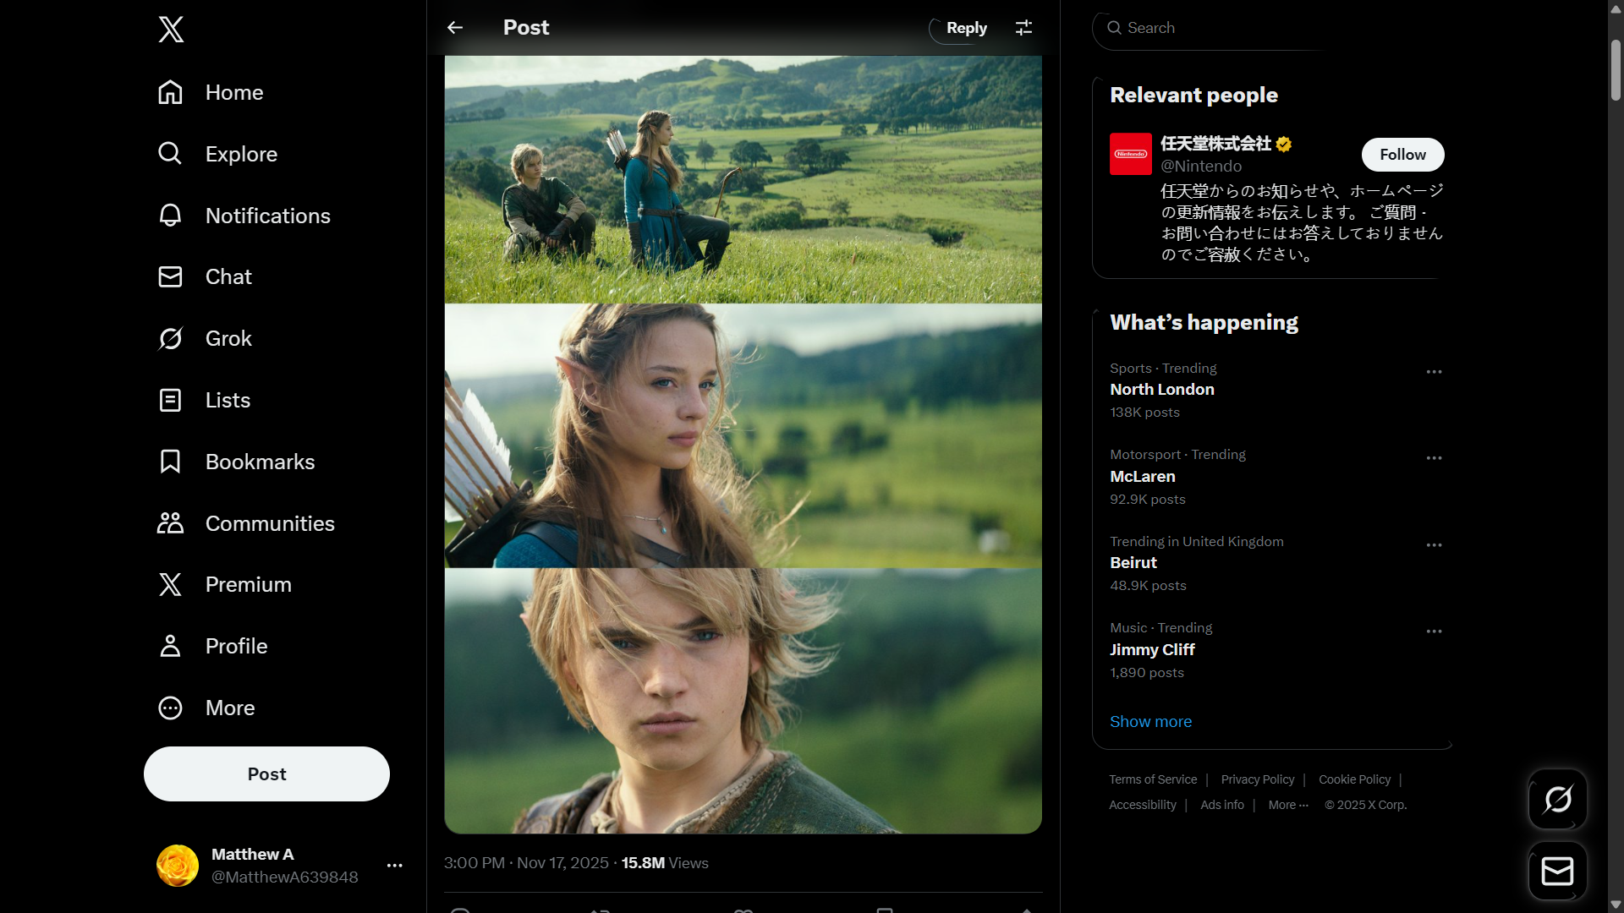Open the bottom Link portrait image
Screen dimensions: 1624x913
point(743,700)
